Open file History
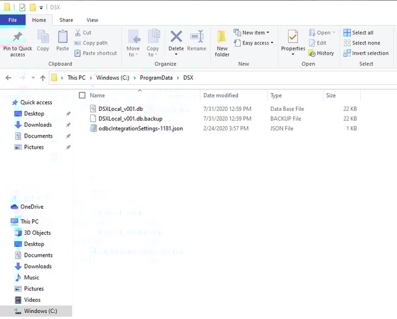397x319 pixels. pyautogui.click(x=321, y=53)
